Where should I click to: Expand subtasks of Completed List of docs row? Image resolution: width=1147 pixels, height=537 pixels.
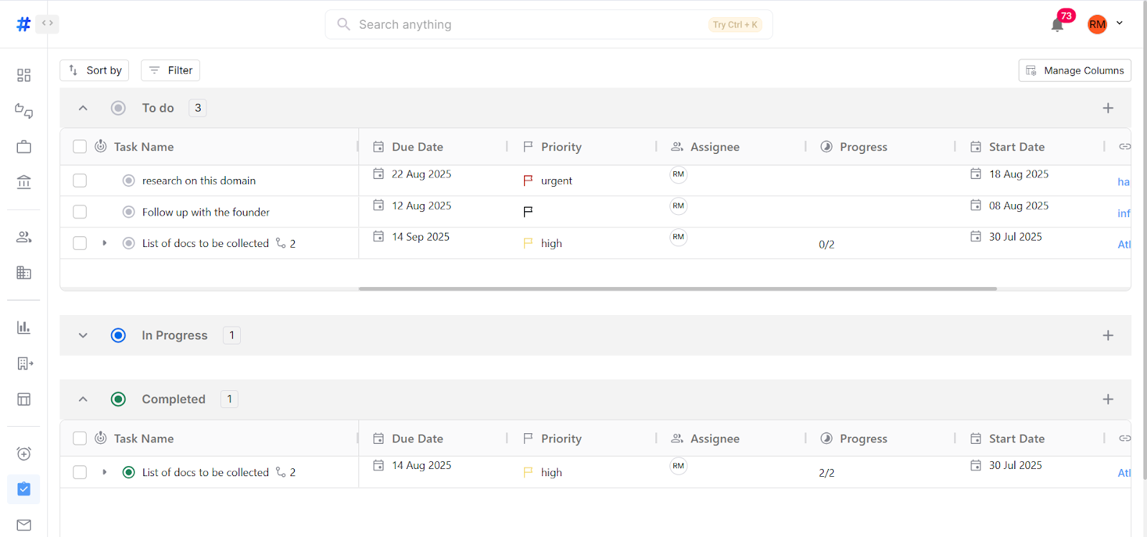105,473
